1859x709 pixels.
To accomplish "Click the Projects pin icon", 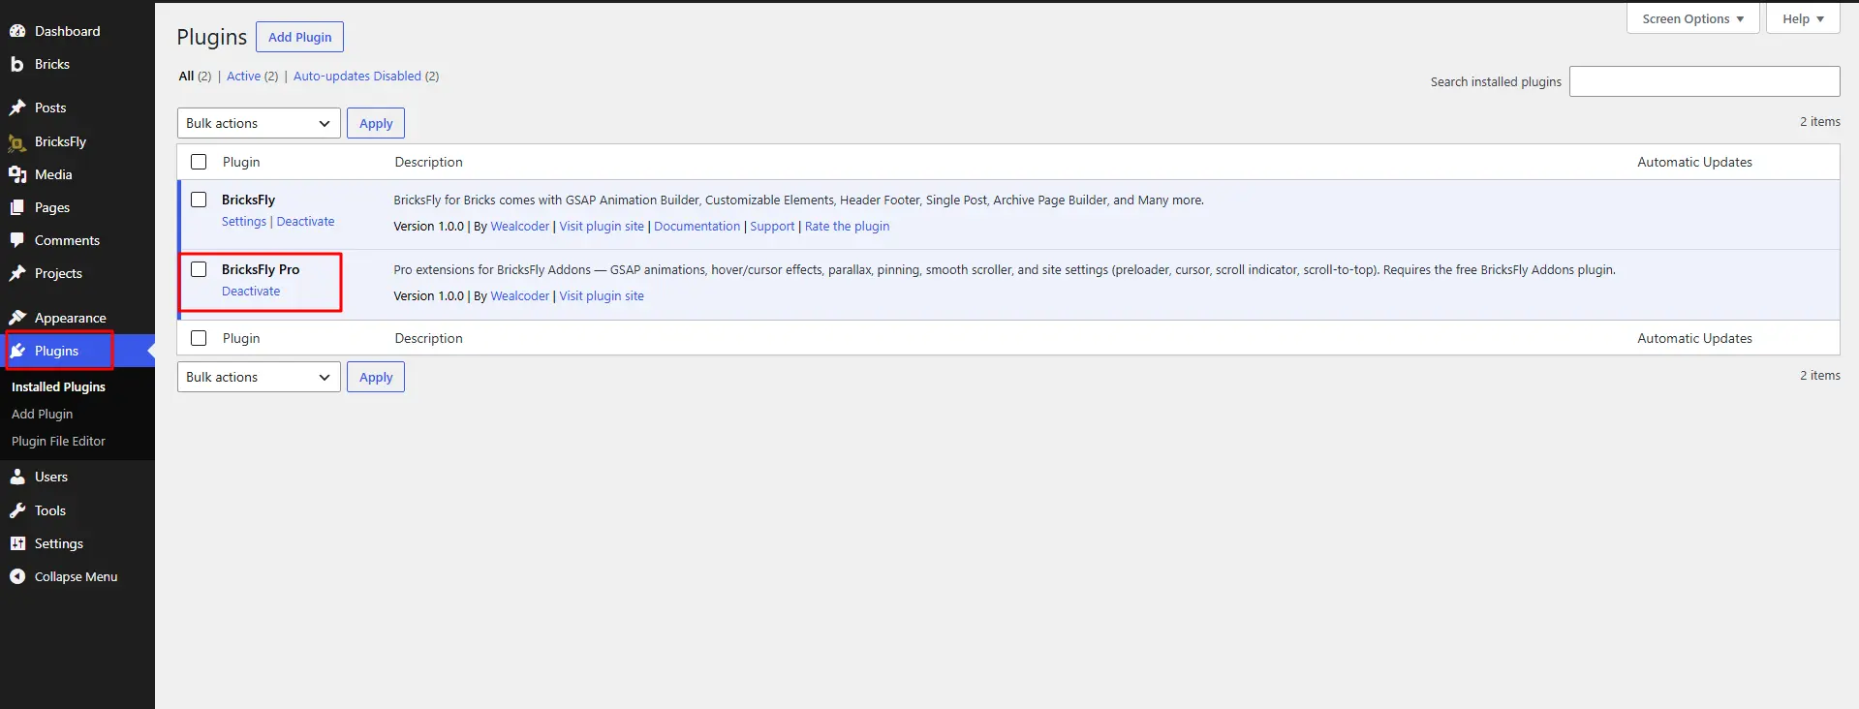I will click(17, 273).
